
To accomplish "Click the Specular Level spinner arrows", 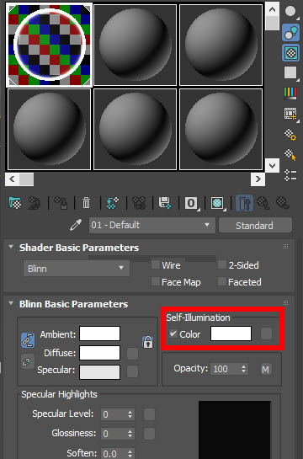I will click(x=130, y=414).
